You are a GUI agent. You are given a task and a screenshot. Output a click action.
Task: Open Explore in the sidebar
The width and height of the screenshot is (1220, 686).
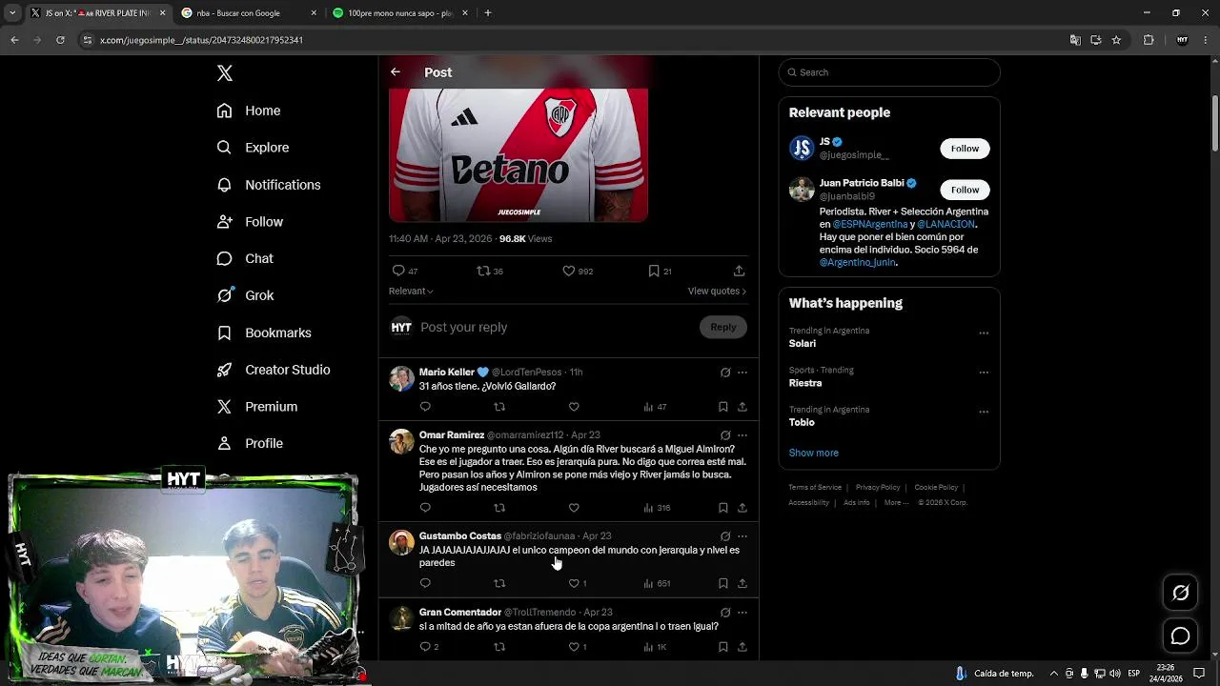[x=253, y=148]
